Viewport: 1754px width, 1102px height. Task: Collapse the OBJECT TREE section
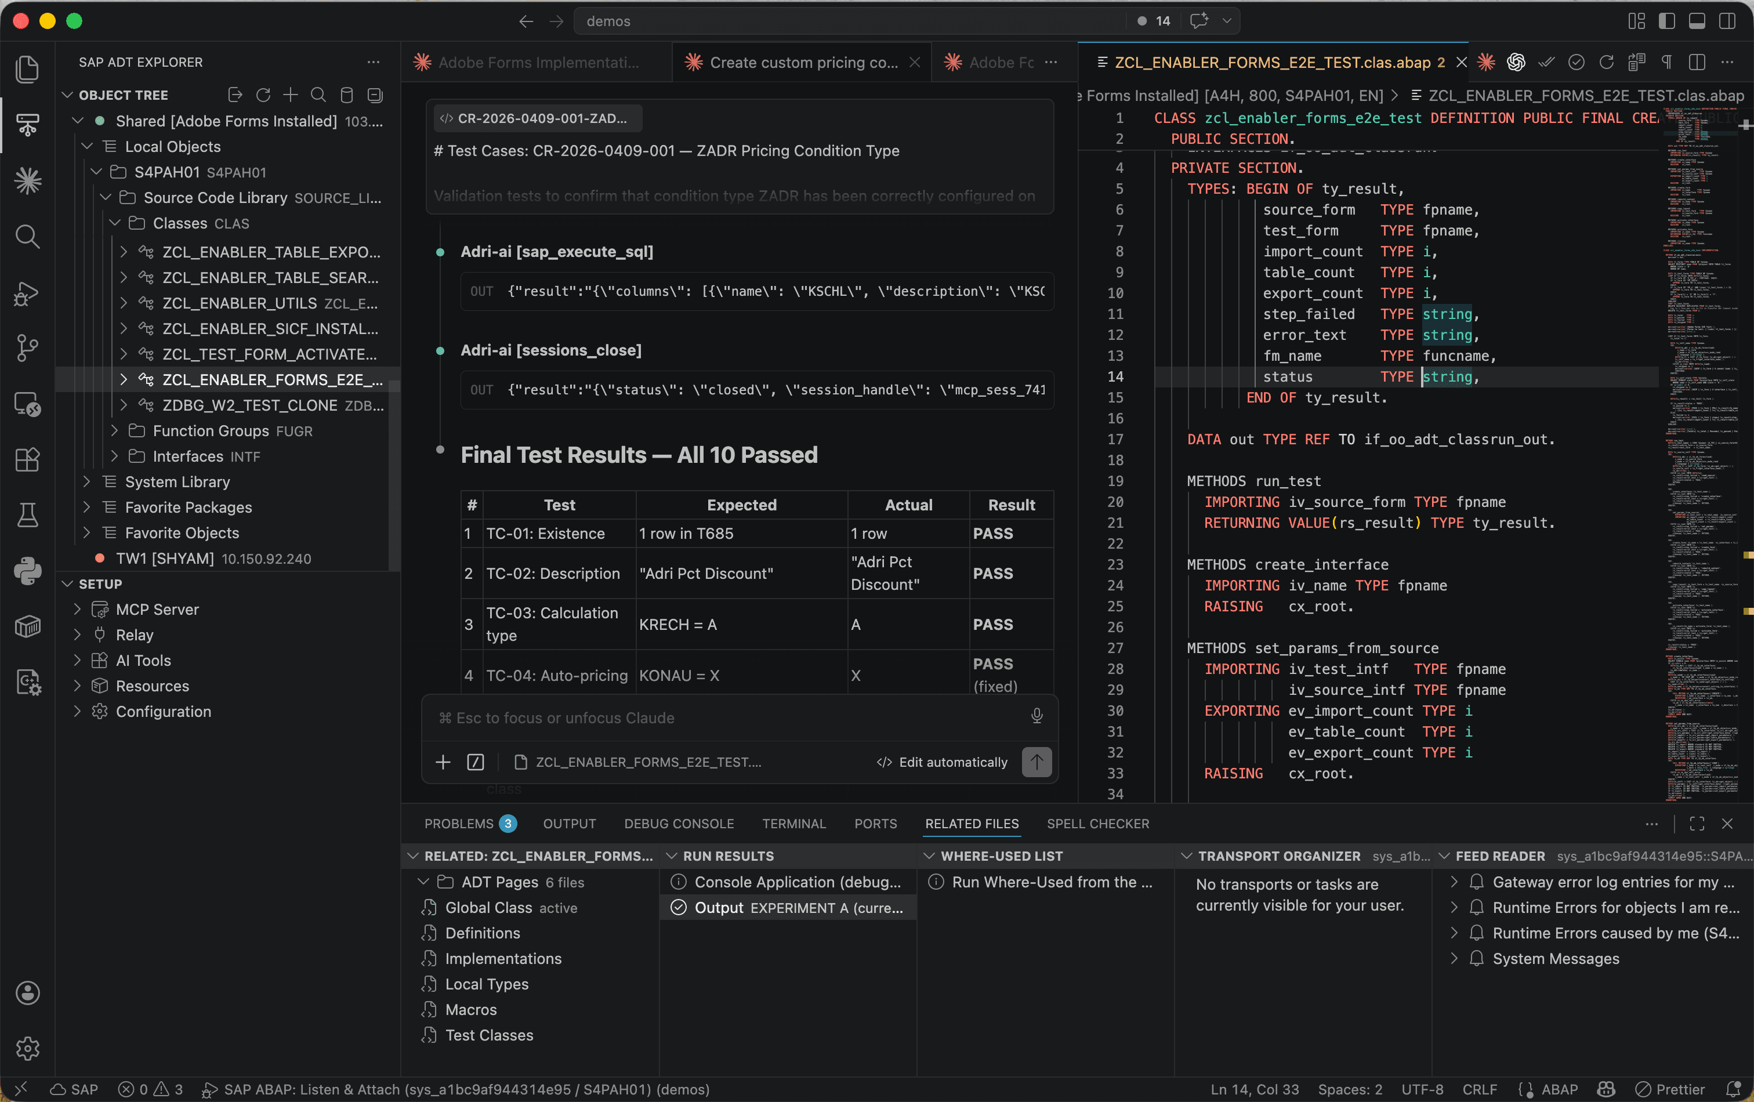coord(68,95)
